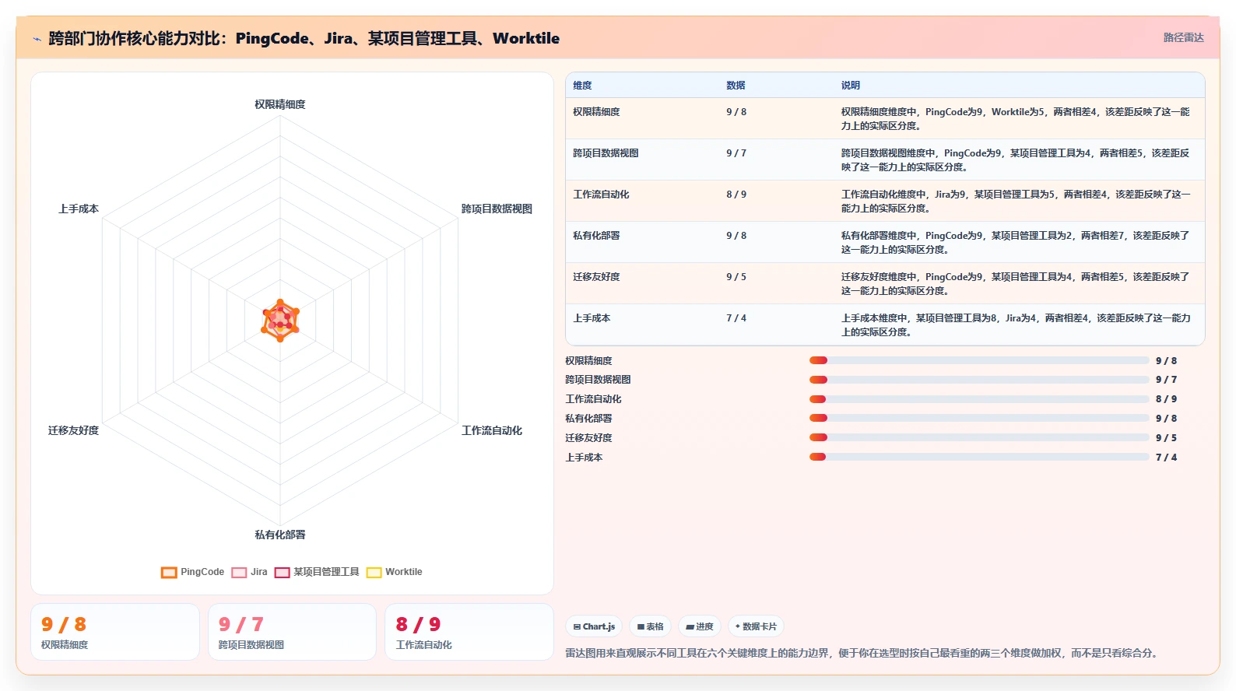The image size is (1236, 691).
Task: Select the 工作流自动化 table row cell
Action: pyautogui.click(x=601, y=195)
